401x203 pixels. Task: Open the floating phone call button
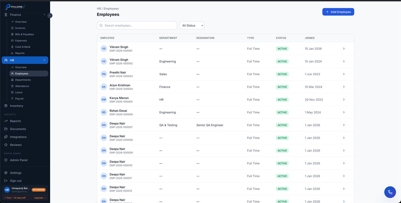(390, 192)
